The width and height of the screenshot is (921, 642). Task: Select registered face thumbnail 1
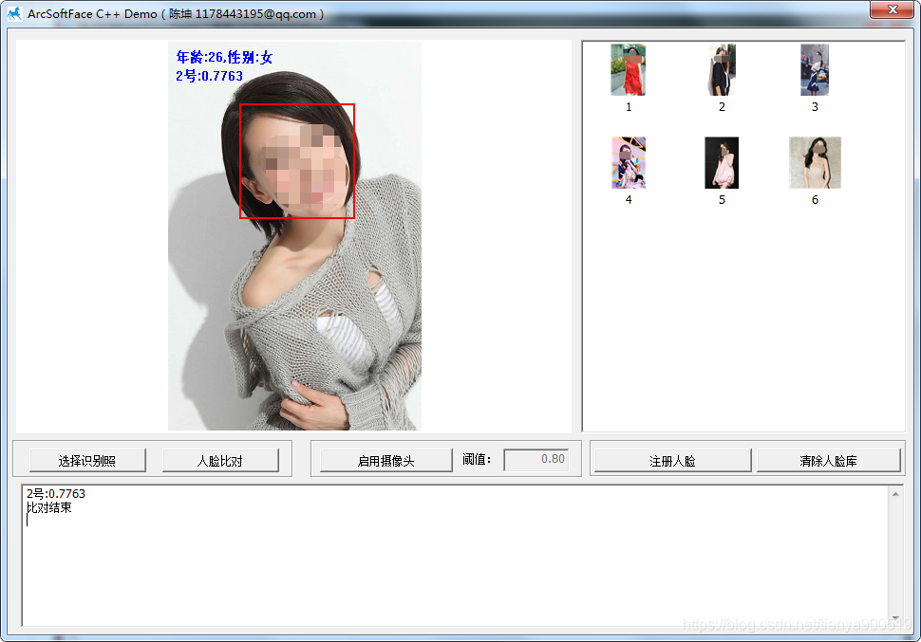[x=628, y=70]
